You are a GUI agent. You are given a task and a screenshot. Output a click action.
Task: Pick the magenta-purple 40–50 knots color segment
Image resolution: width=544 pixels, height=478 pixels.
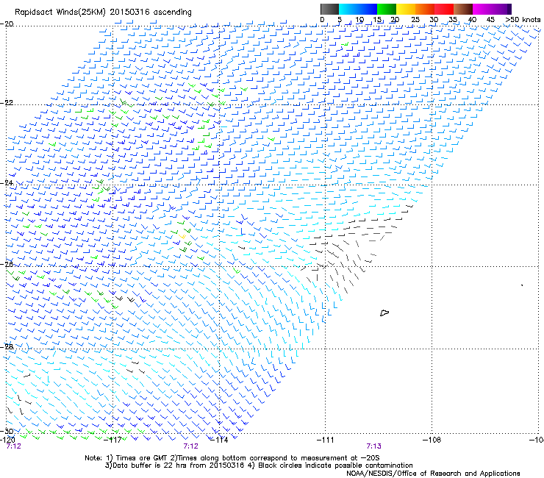492,9
